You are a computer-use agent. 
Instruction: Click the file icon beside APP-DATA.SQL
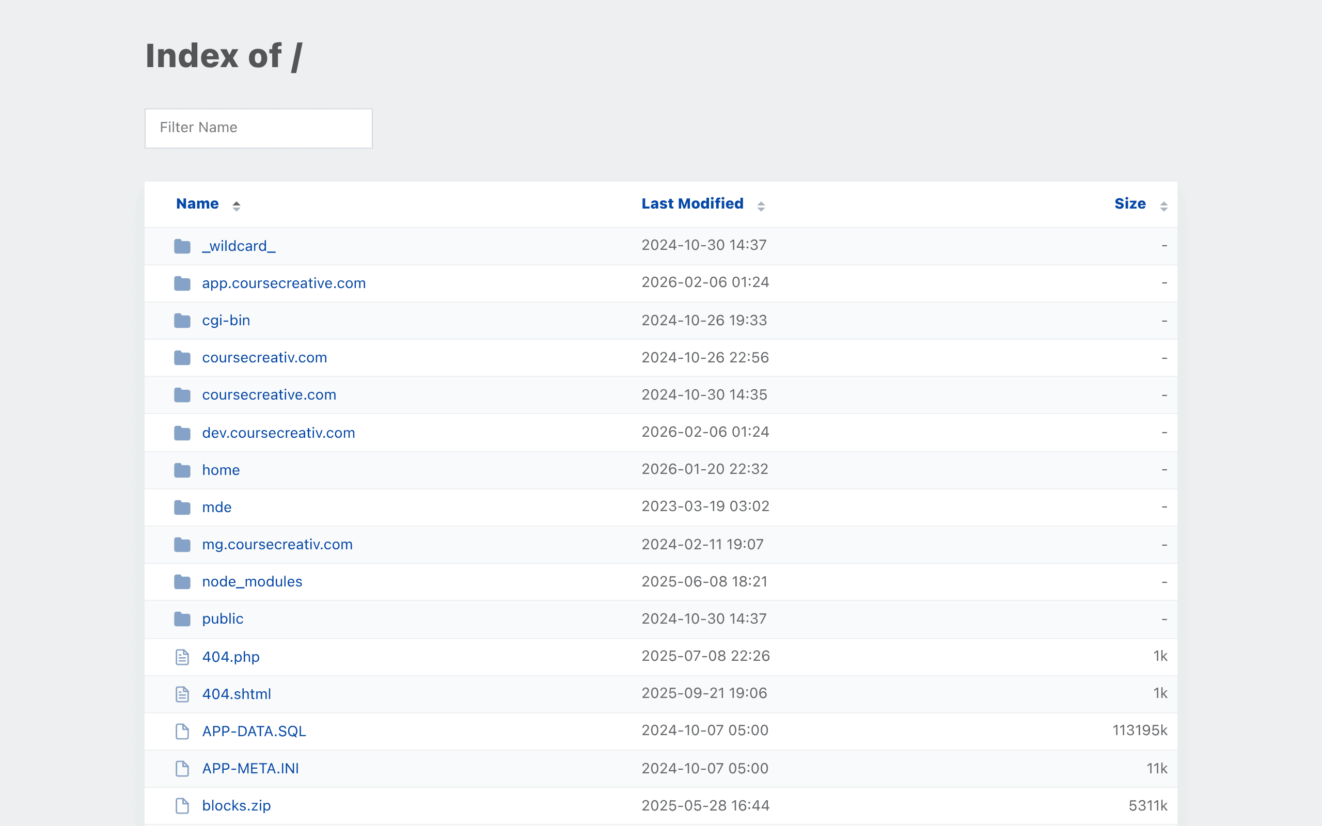point(182,731)
